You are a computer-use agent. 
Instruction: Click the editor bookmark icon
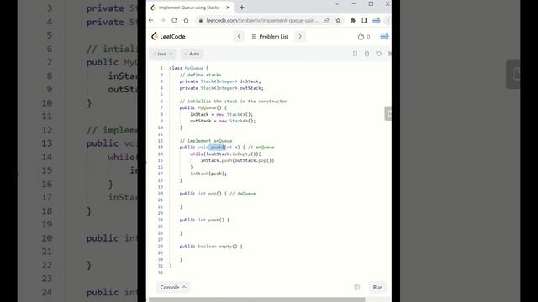pyautogui.click(x=355, y=54)
